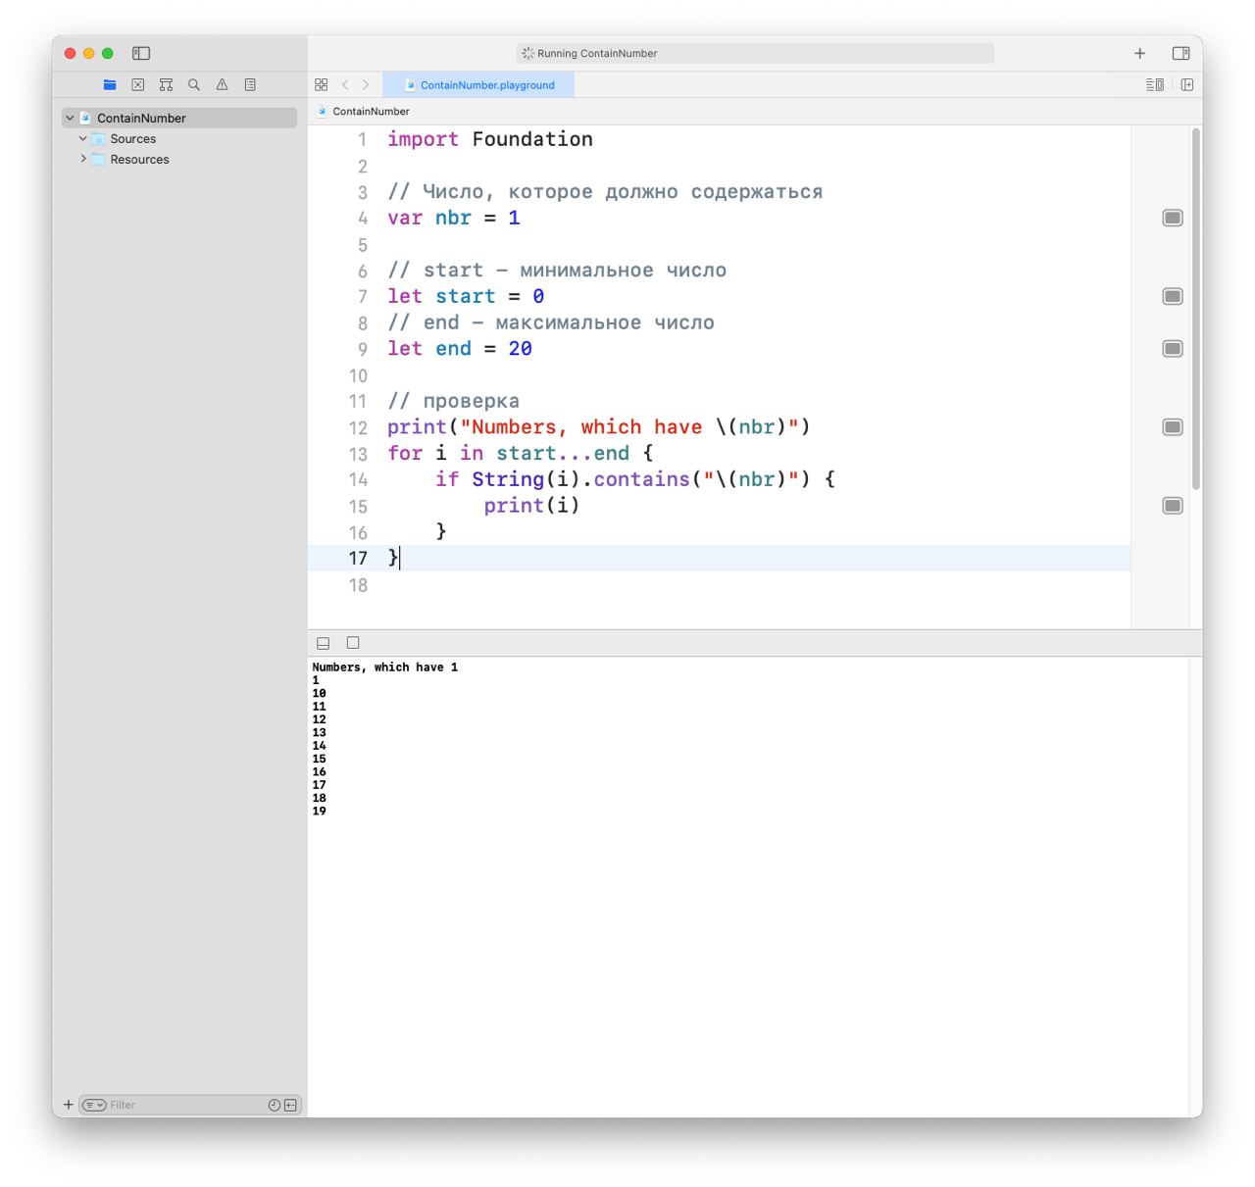
Task: Show result for line 7 start
Action: [1173, 296]
